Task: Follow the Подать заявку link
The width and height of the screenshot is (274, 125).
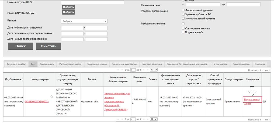Action: [252, 100]
